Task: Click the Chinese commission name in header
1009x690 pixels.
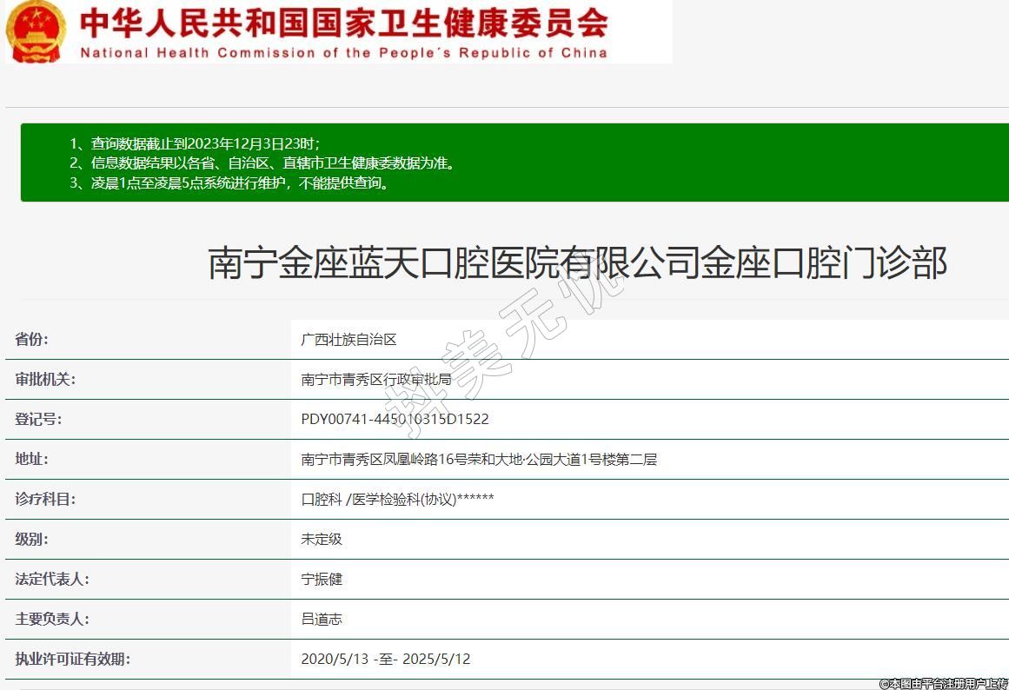Action: click(343, 23)
